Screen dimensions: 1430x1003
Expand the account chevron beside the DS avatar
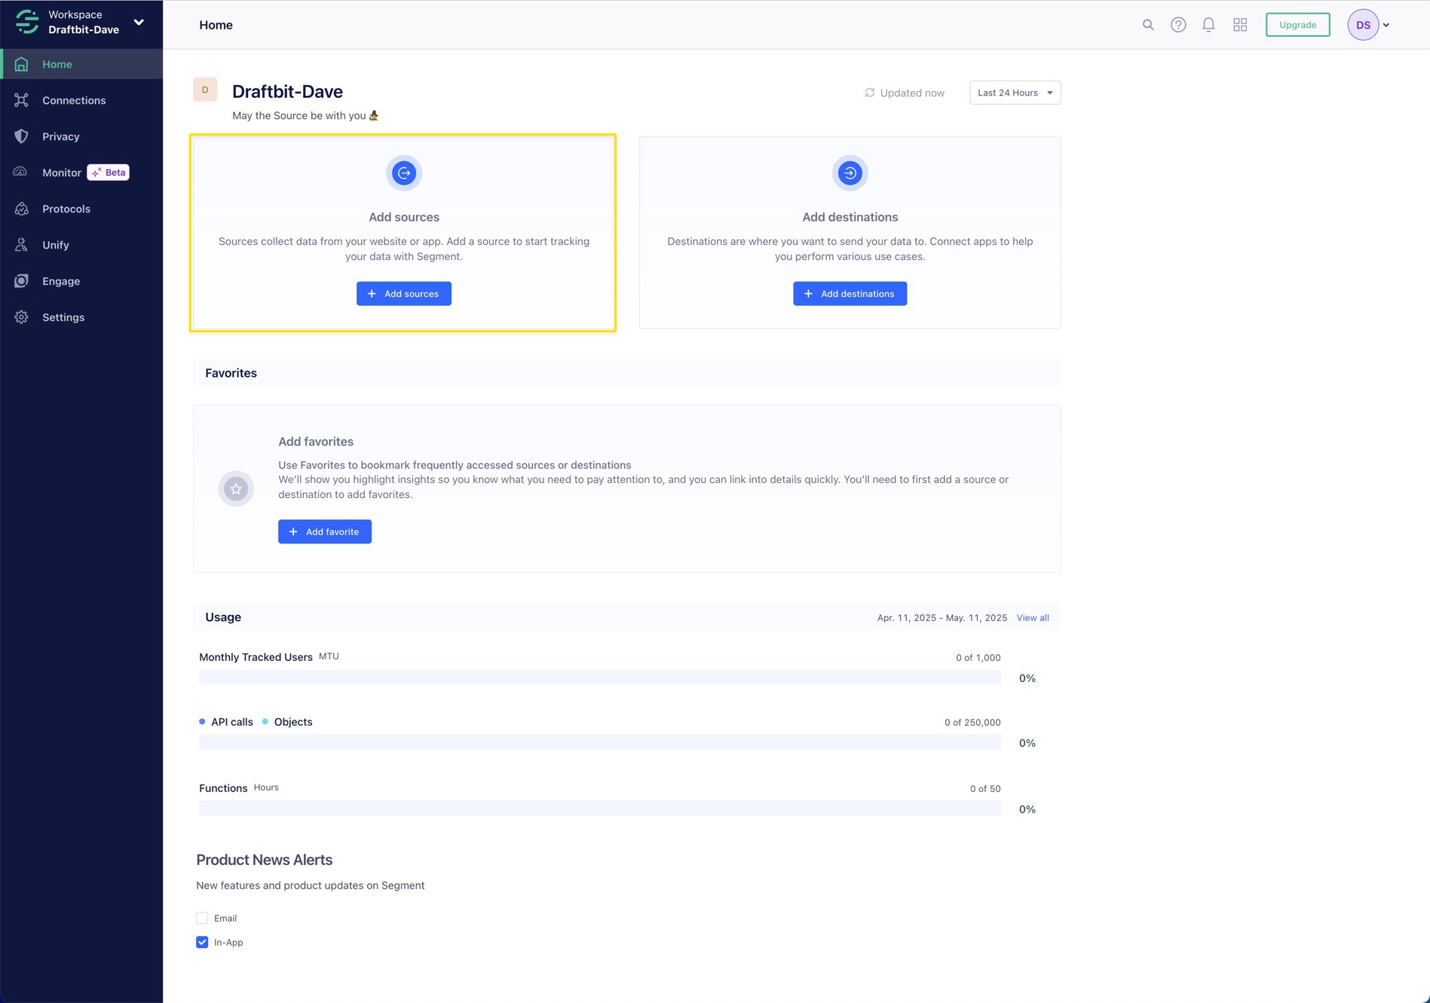tap(1386, 25)
